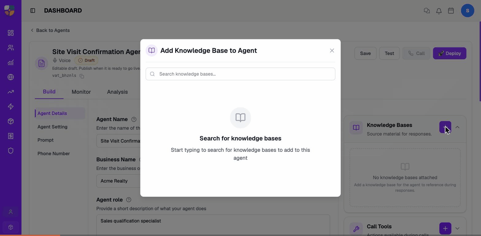Expand the Call Tools section
481x236 pixels.
pyautogui.click(x=457, y=229)
